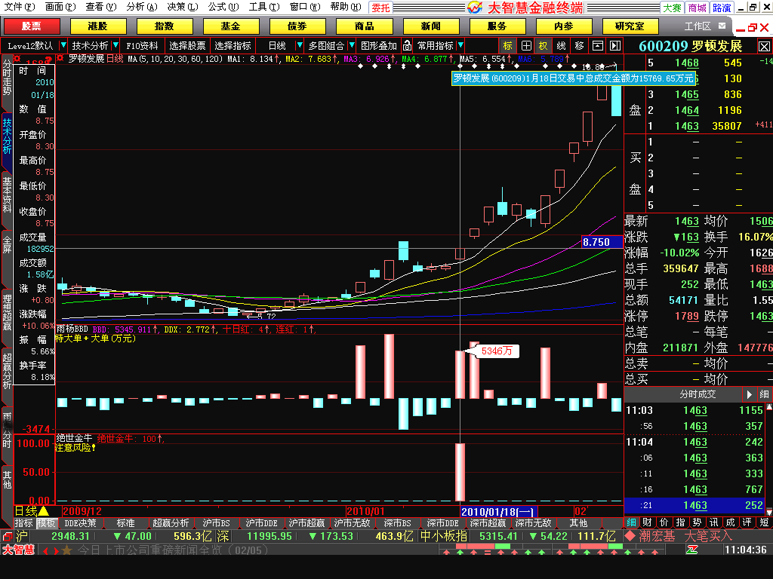
Task: Click the F10资料 button
Action: 142,46
